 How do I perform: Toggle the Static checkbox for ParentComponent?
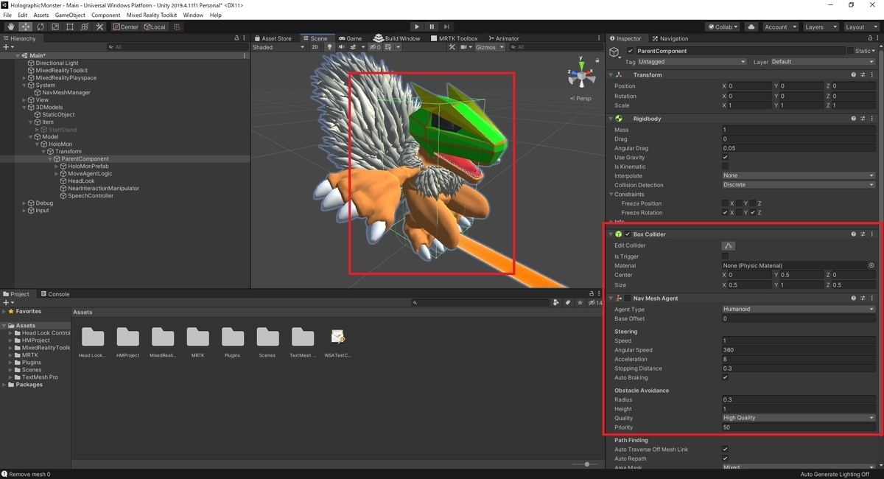tap(850, 51)
